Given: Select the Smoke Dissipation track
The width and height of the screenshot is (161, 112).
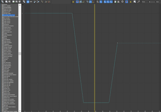Looking at the screenshot, I should tap(8, 35).
